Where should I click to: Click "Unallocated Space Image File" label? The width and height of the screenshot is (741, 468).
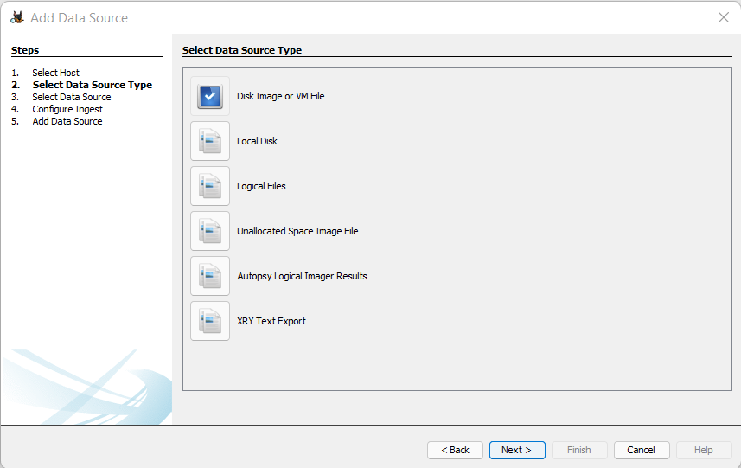[297, 231]
